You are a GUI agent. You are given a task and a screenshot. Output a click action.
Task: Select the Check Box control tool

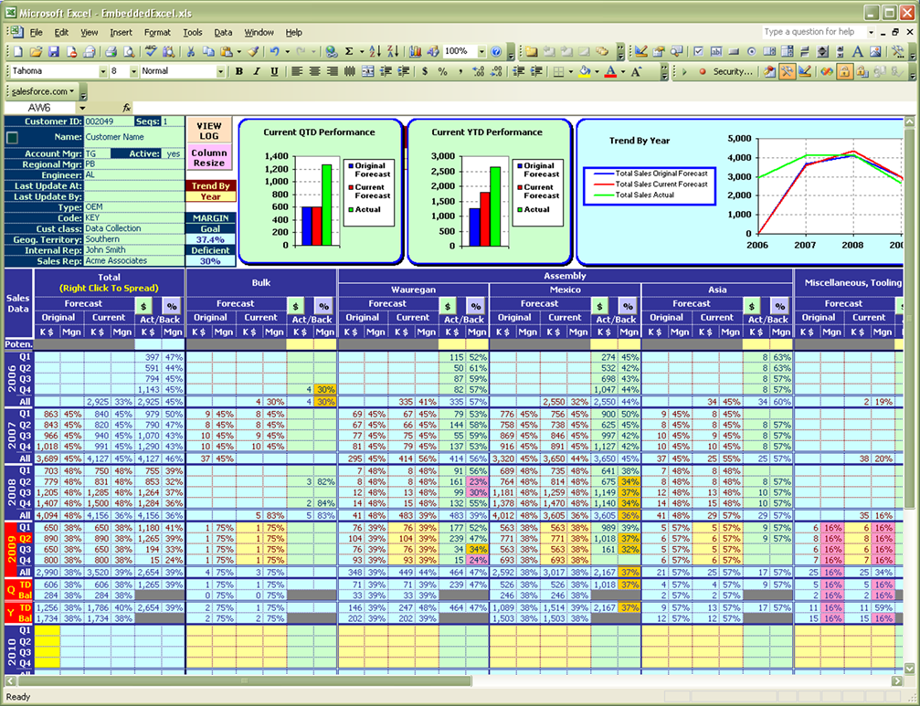pos(698,51)
